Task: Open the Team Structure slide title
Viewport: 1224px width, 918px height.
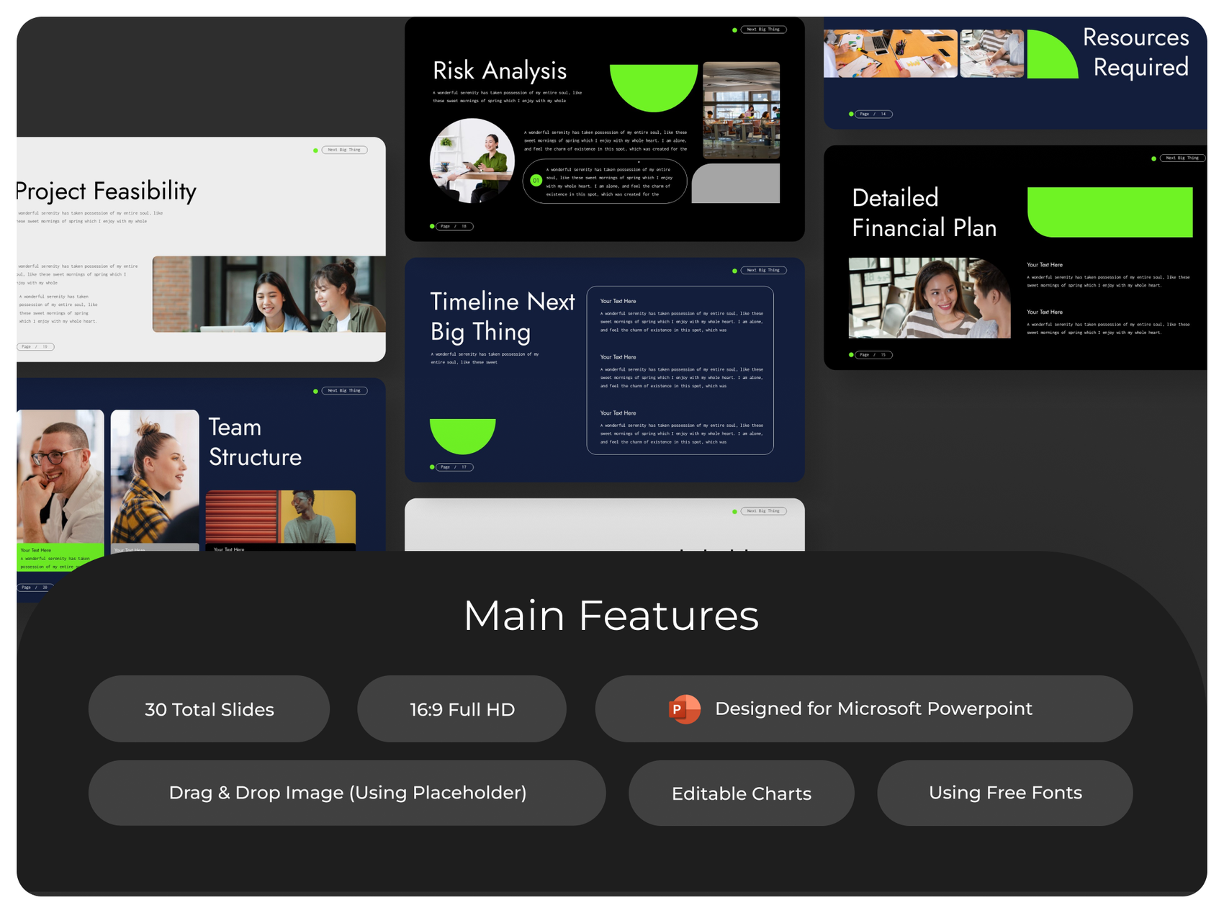Action: (255, 442)
